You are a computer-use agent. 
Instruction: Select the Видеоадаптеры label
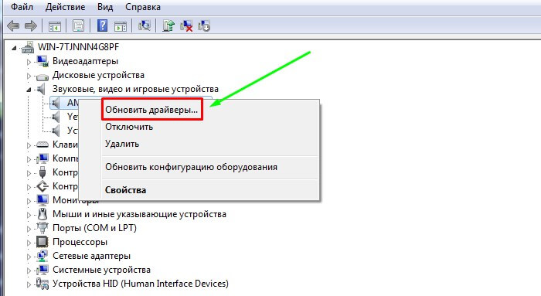85,61
